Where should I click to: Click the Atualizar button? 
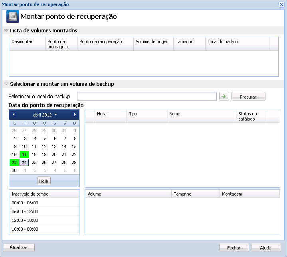[19, 247]
